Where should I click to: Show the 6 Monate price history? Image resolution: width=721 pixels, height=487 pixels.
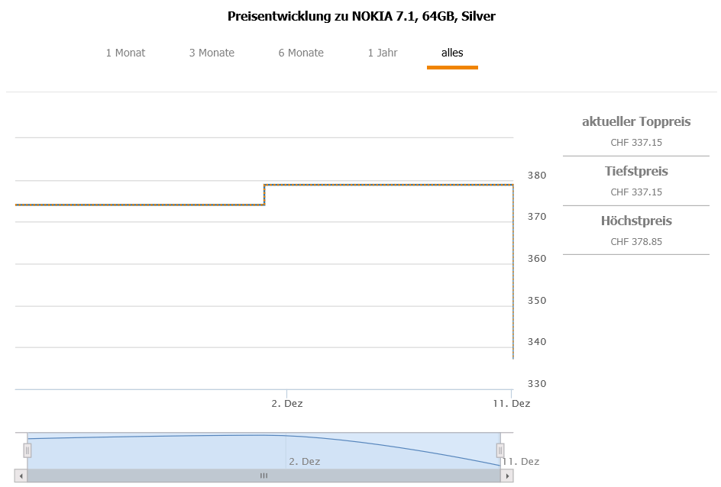(301, 53)
